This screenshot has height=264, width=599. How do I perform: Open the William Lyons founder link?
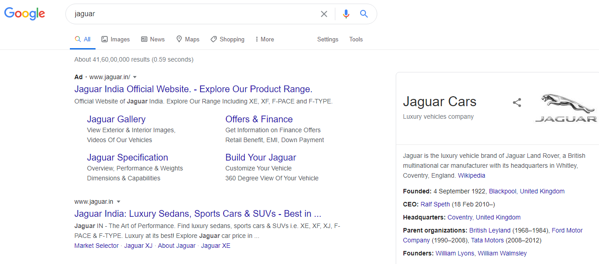[x=455, y=253]
